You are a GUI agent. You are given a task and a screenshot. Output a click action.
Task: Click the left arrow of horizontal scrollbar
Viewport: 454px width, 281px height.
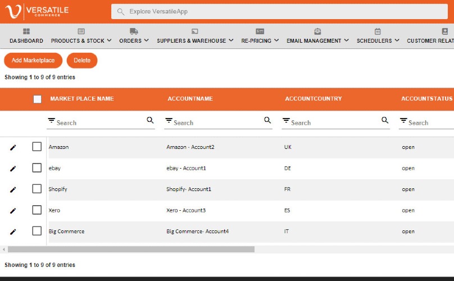(x=4, y=249)
